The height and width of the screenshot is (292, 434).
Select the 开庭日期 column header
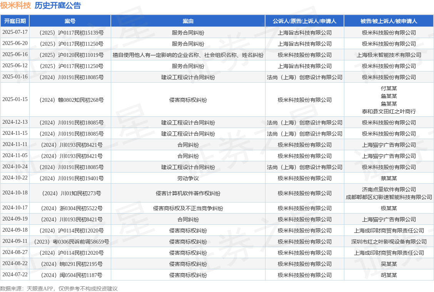[x=15, y=21]
